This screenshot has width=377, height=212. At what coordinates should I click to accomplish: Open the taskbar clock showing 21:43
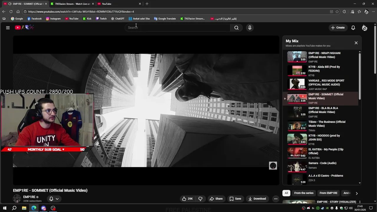(360, 208)
